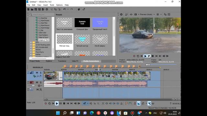
Task: Open Track FX icon on the first video track
Action: pyautogui.click(x=34, y=76)
